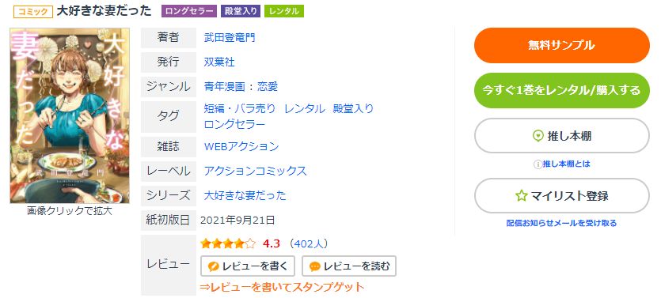Click the 402人 review count link
The image size is (661, 298).
point(308,243)
